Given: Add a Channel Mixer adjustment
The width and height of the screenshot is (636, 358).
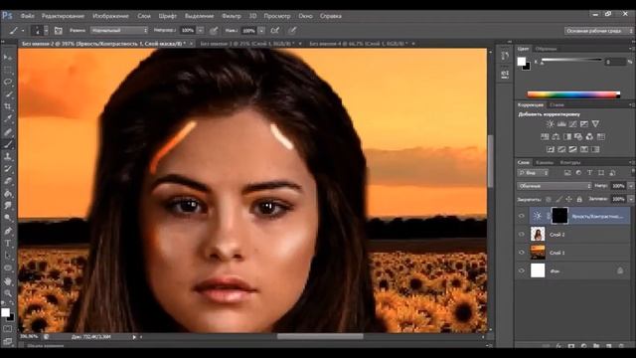Looking at the screenshot, I should point(589,137).
